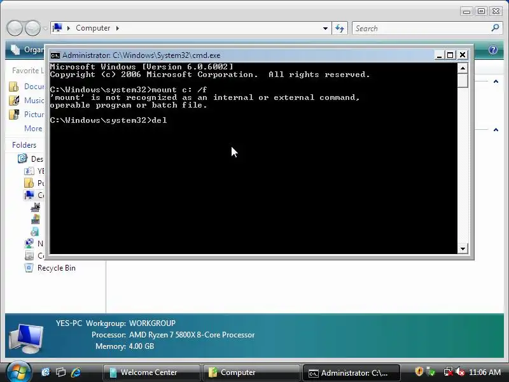Click the command prompt scrollbar thumb
Screen dimensions: 509x382
(x=463, y=80)
